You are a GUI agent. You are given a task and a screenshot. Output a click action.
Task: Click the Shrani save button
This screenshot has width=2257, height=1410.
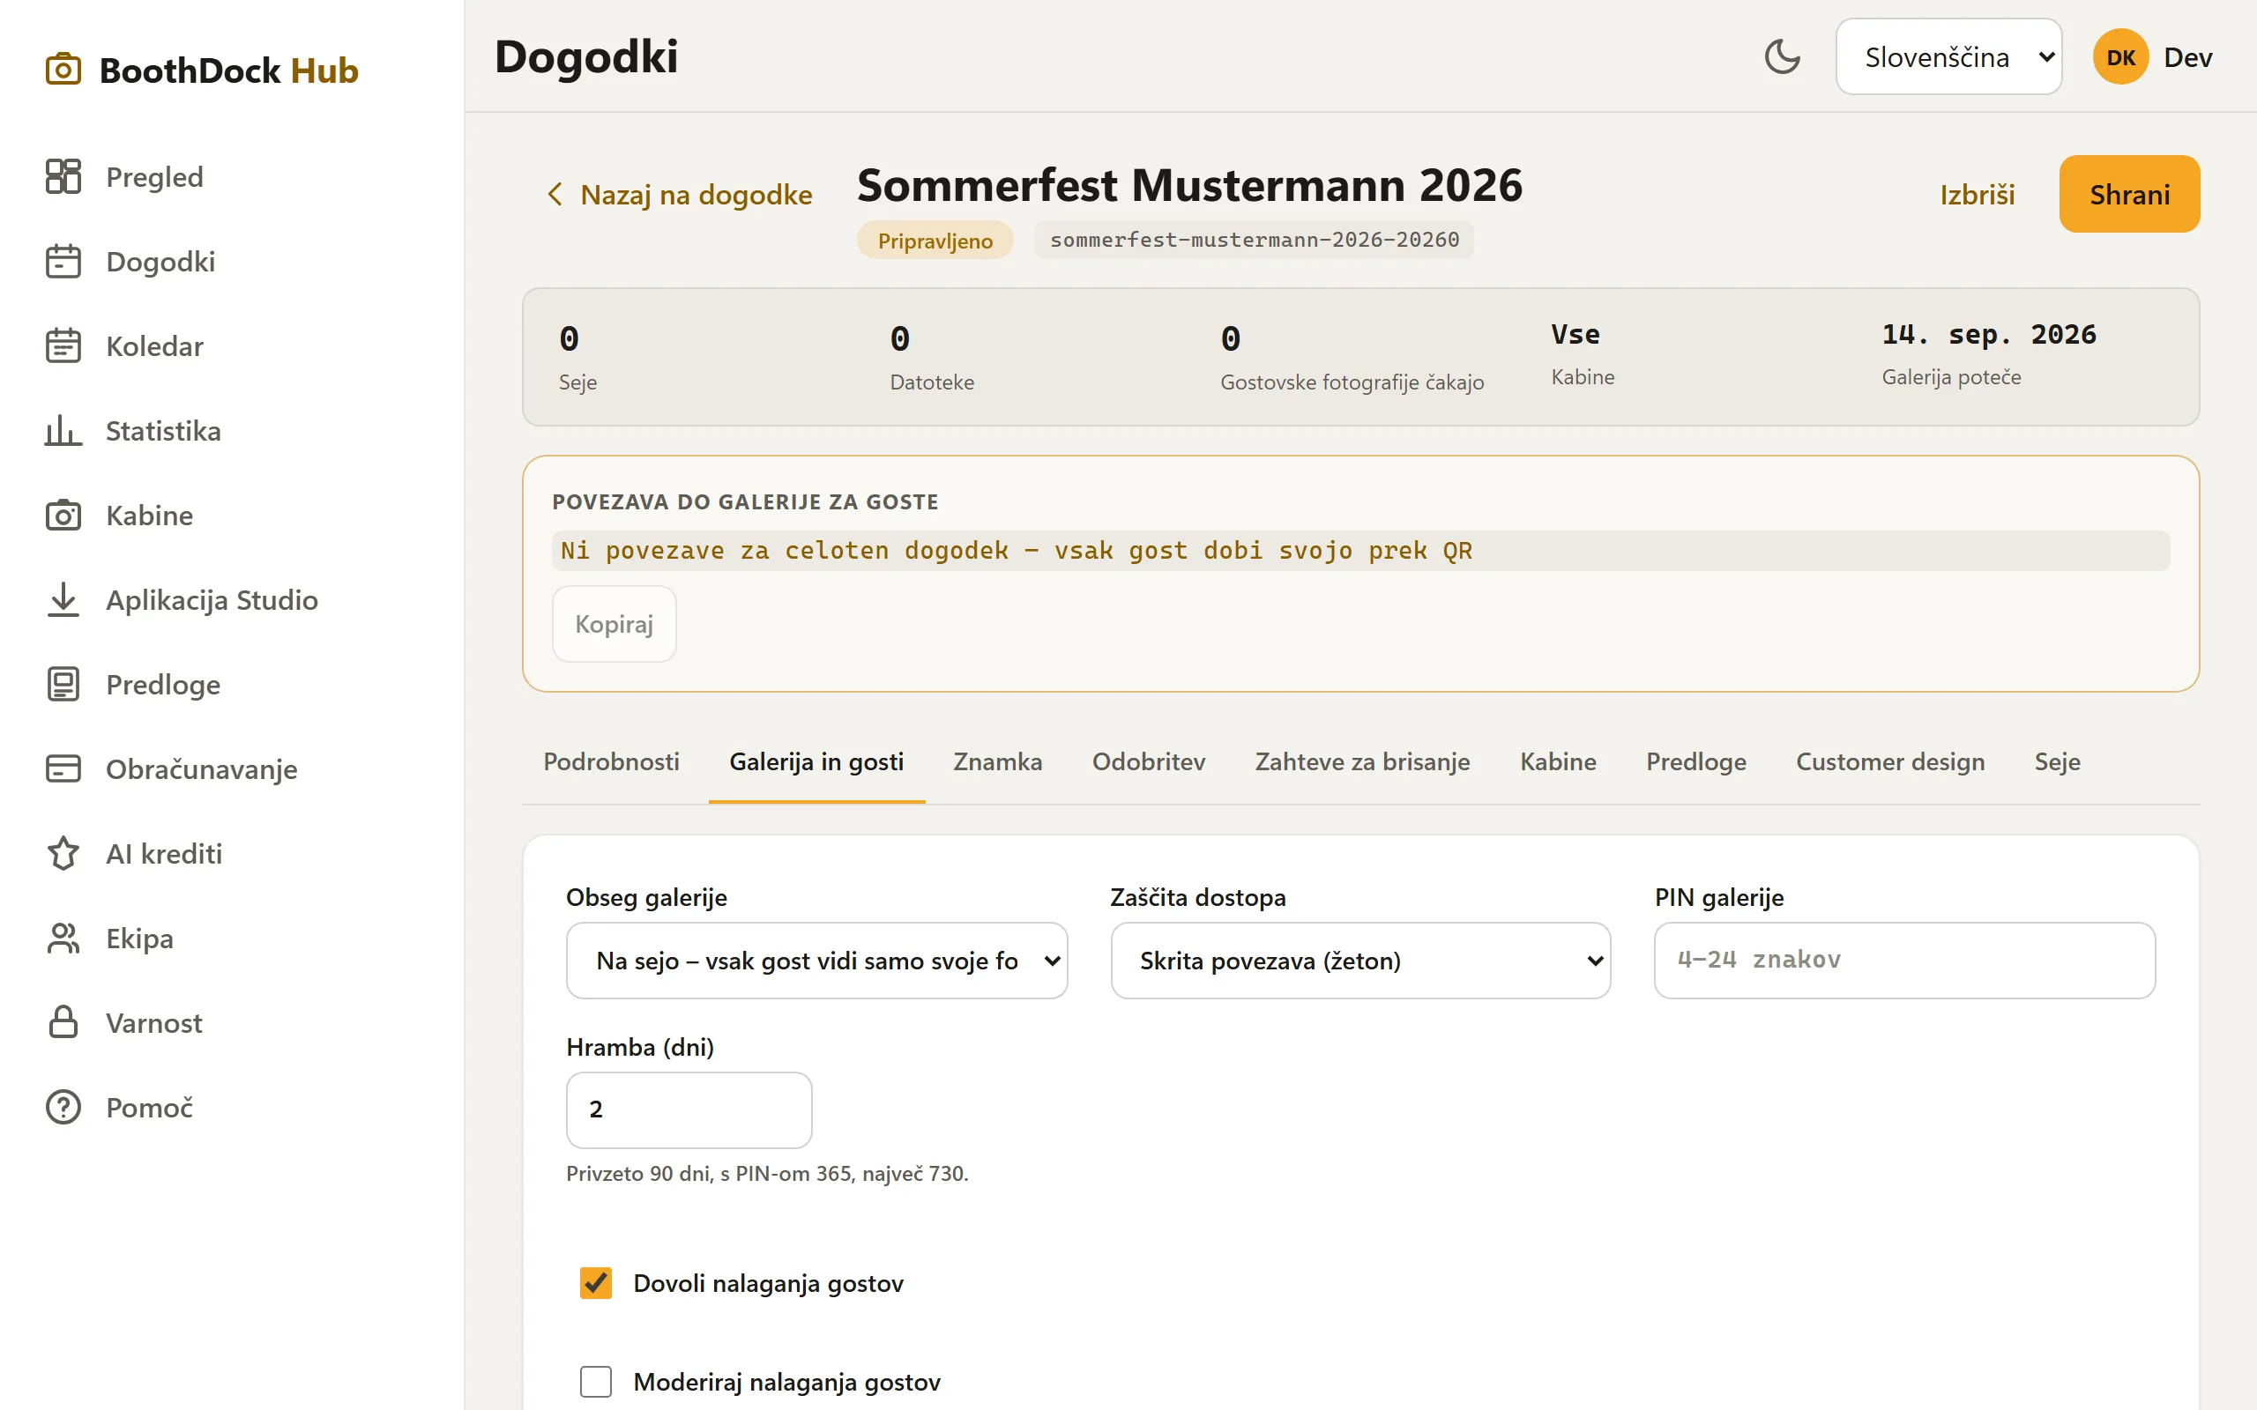click(2129, 194)
